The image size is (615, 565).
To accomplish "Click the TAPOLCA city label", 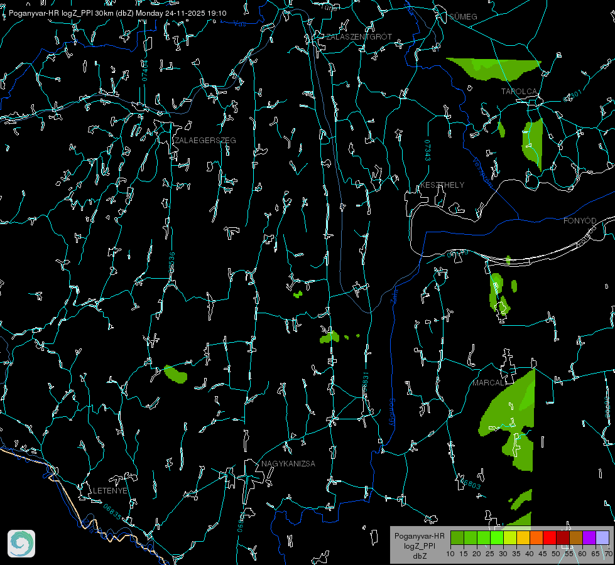I will (519, 92).
